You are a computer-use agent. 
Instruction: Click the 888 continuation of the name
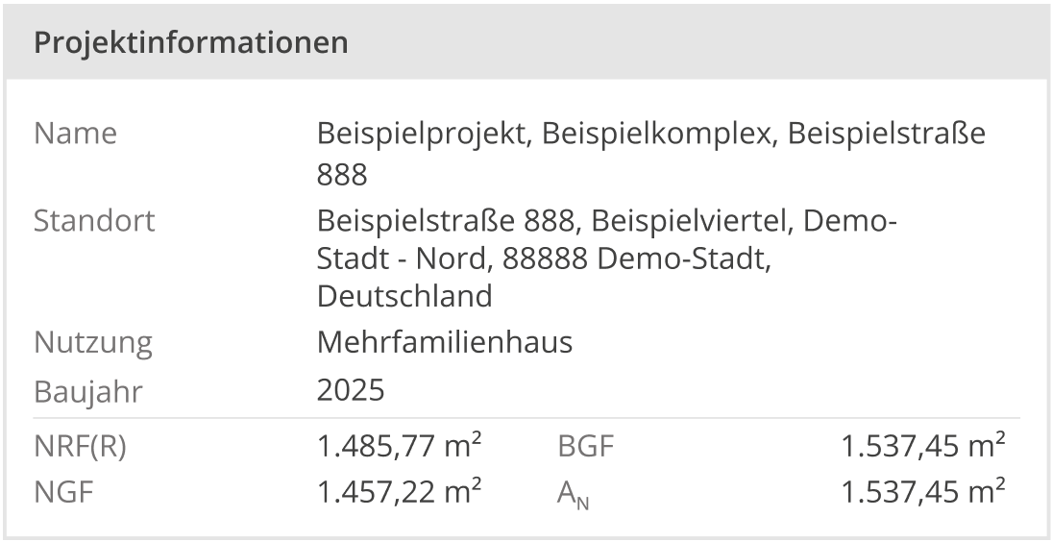tap(342, 175)
